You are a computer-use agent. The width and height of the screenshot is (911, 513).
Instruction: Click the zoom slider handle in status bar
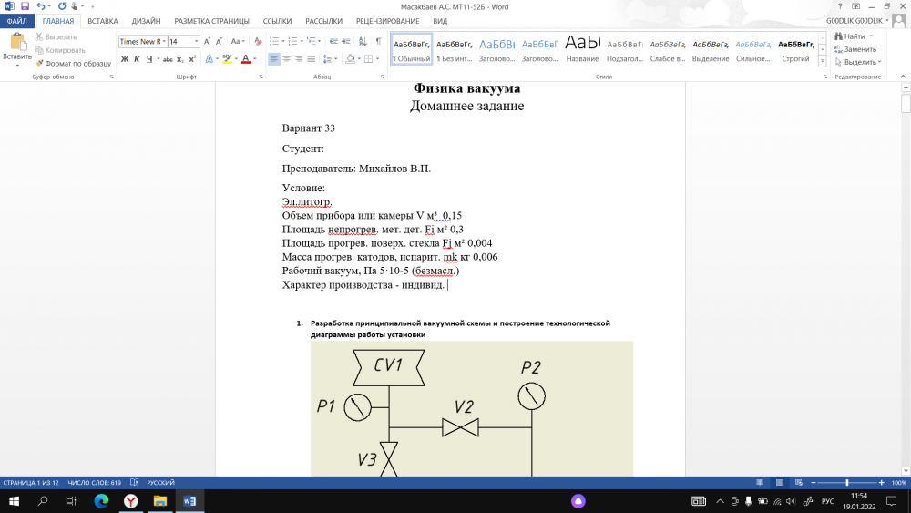pyautogui.click(x=847, y=482)
